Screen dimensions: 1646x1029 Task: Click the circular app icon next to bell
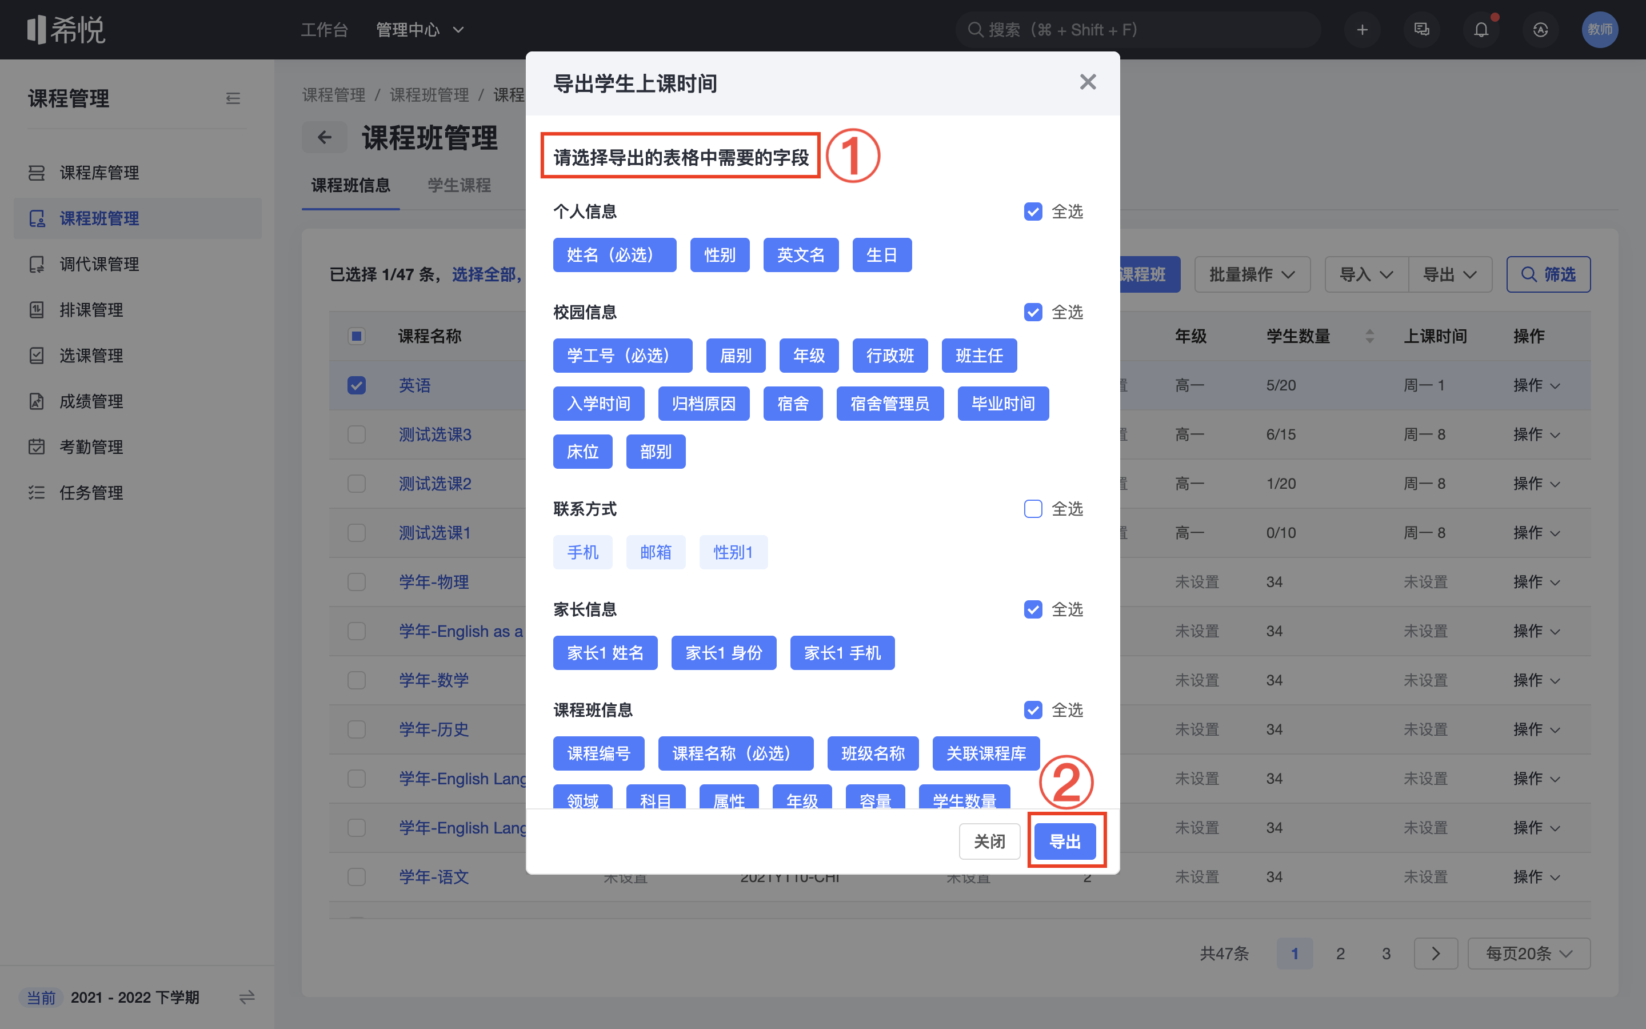1541,30
